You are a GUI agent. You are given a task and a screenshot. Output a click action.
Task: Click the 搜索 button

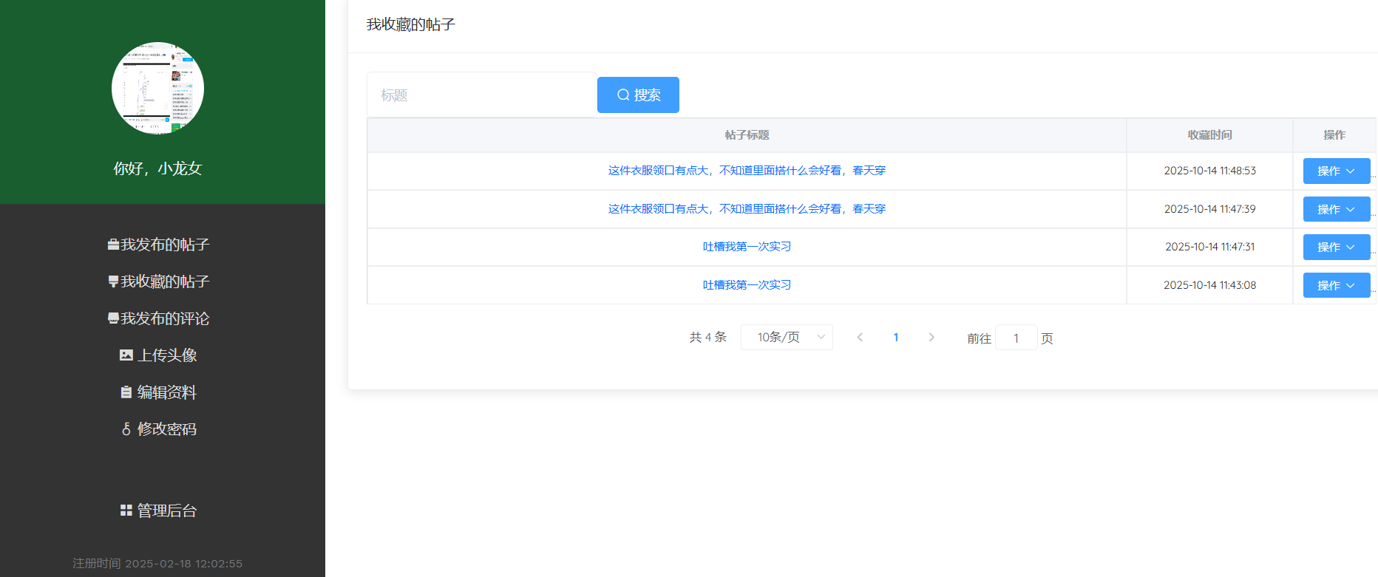pyautogui.click(x=638, y=95)
